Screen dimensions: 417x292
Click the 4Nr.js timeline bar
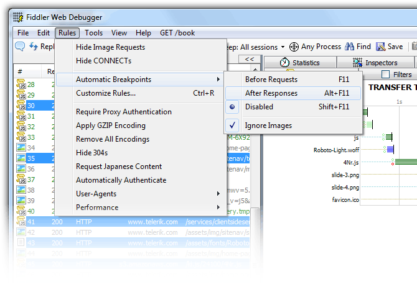406,162
